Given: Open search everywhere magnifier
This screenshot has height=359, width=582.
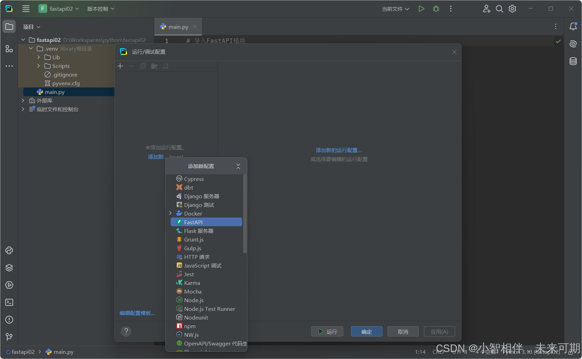Looking at the screenshot, I should (499, 9).
